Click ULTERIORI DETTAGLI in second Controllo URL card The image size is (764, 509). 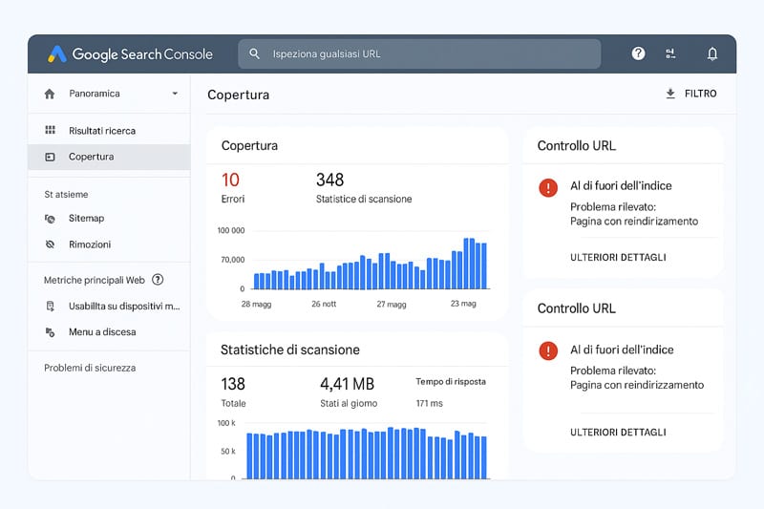(618, 433)
